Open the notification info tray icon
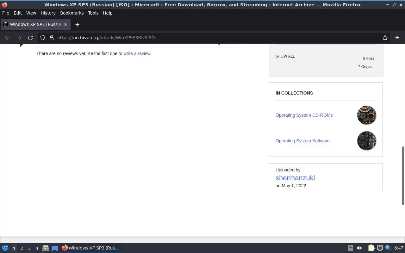 tap(388, 248)
